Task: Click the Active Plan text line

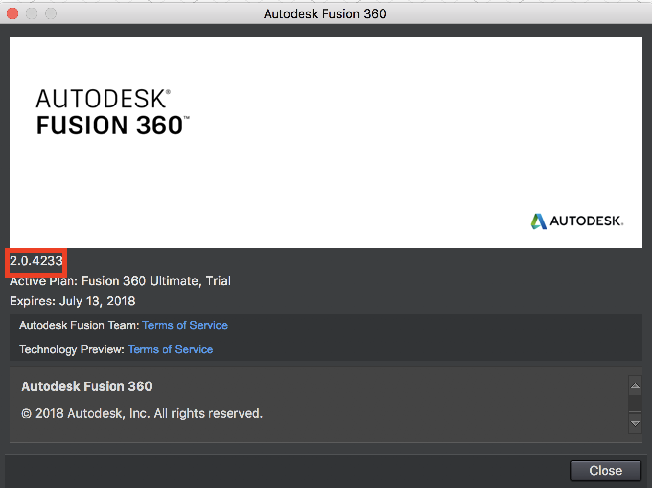Action: pyautogui.click(x=120, y=281)
